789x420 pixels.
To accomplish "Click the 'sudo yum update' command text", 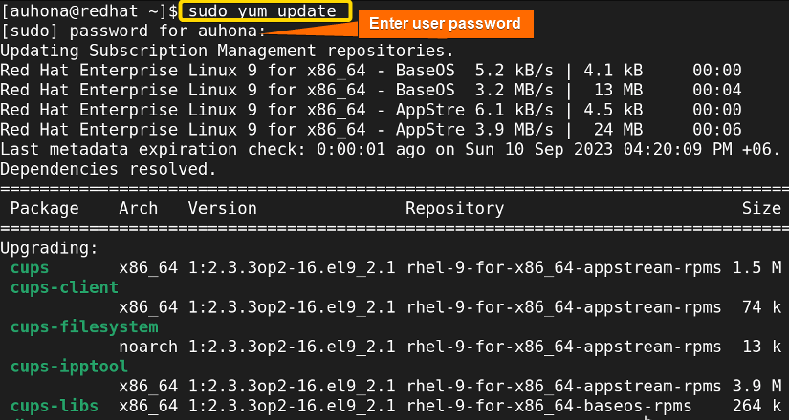I will 262,11.
